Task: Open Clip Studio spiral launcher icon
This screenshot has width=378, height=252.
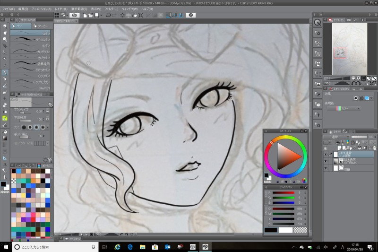Action: tap(75, 15)
